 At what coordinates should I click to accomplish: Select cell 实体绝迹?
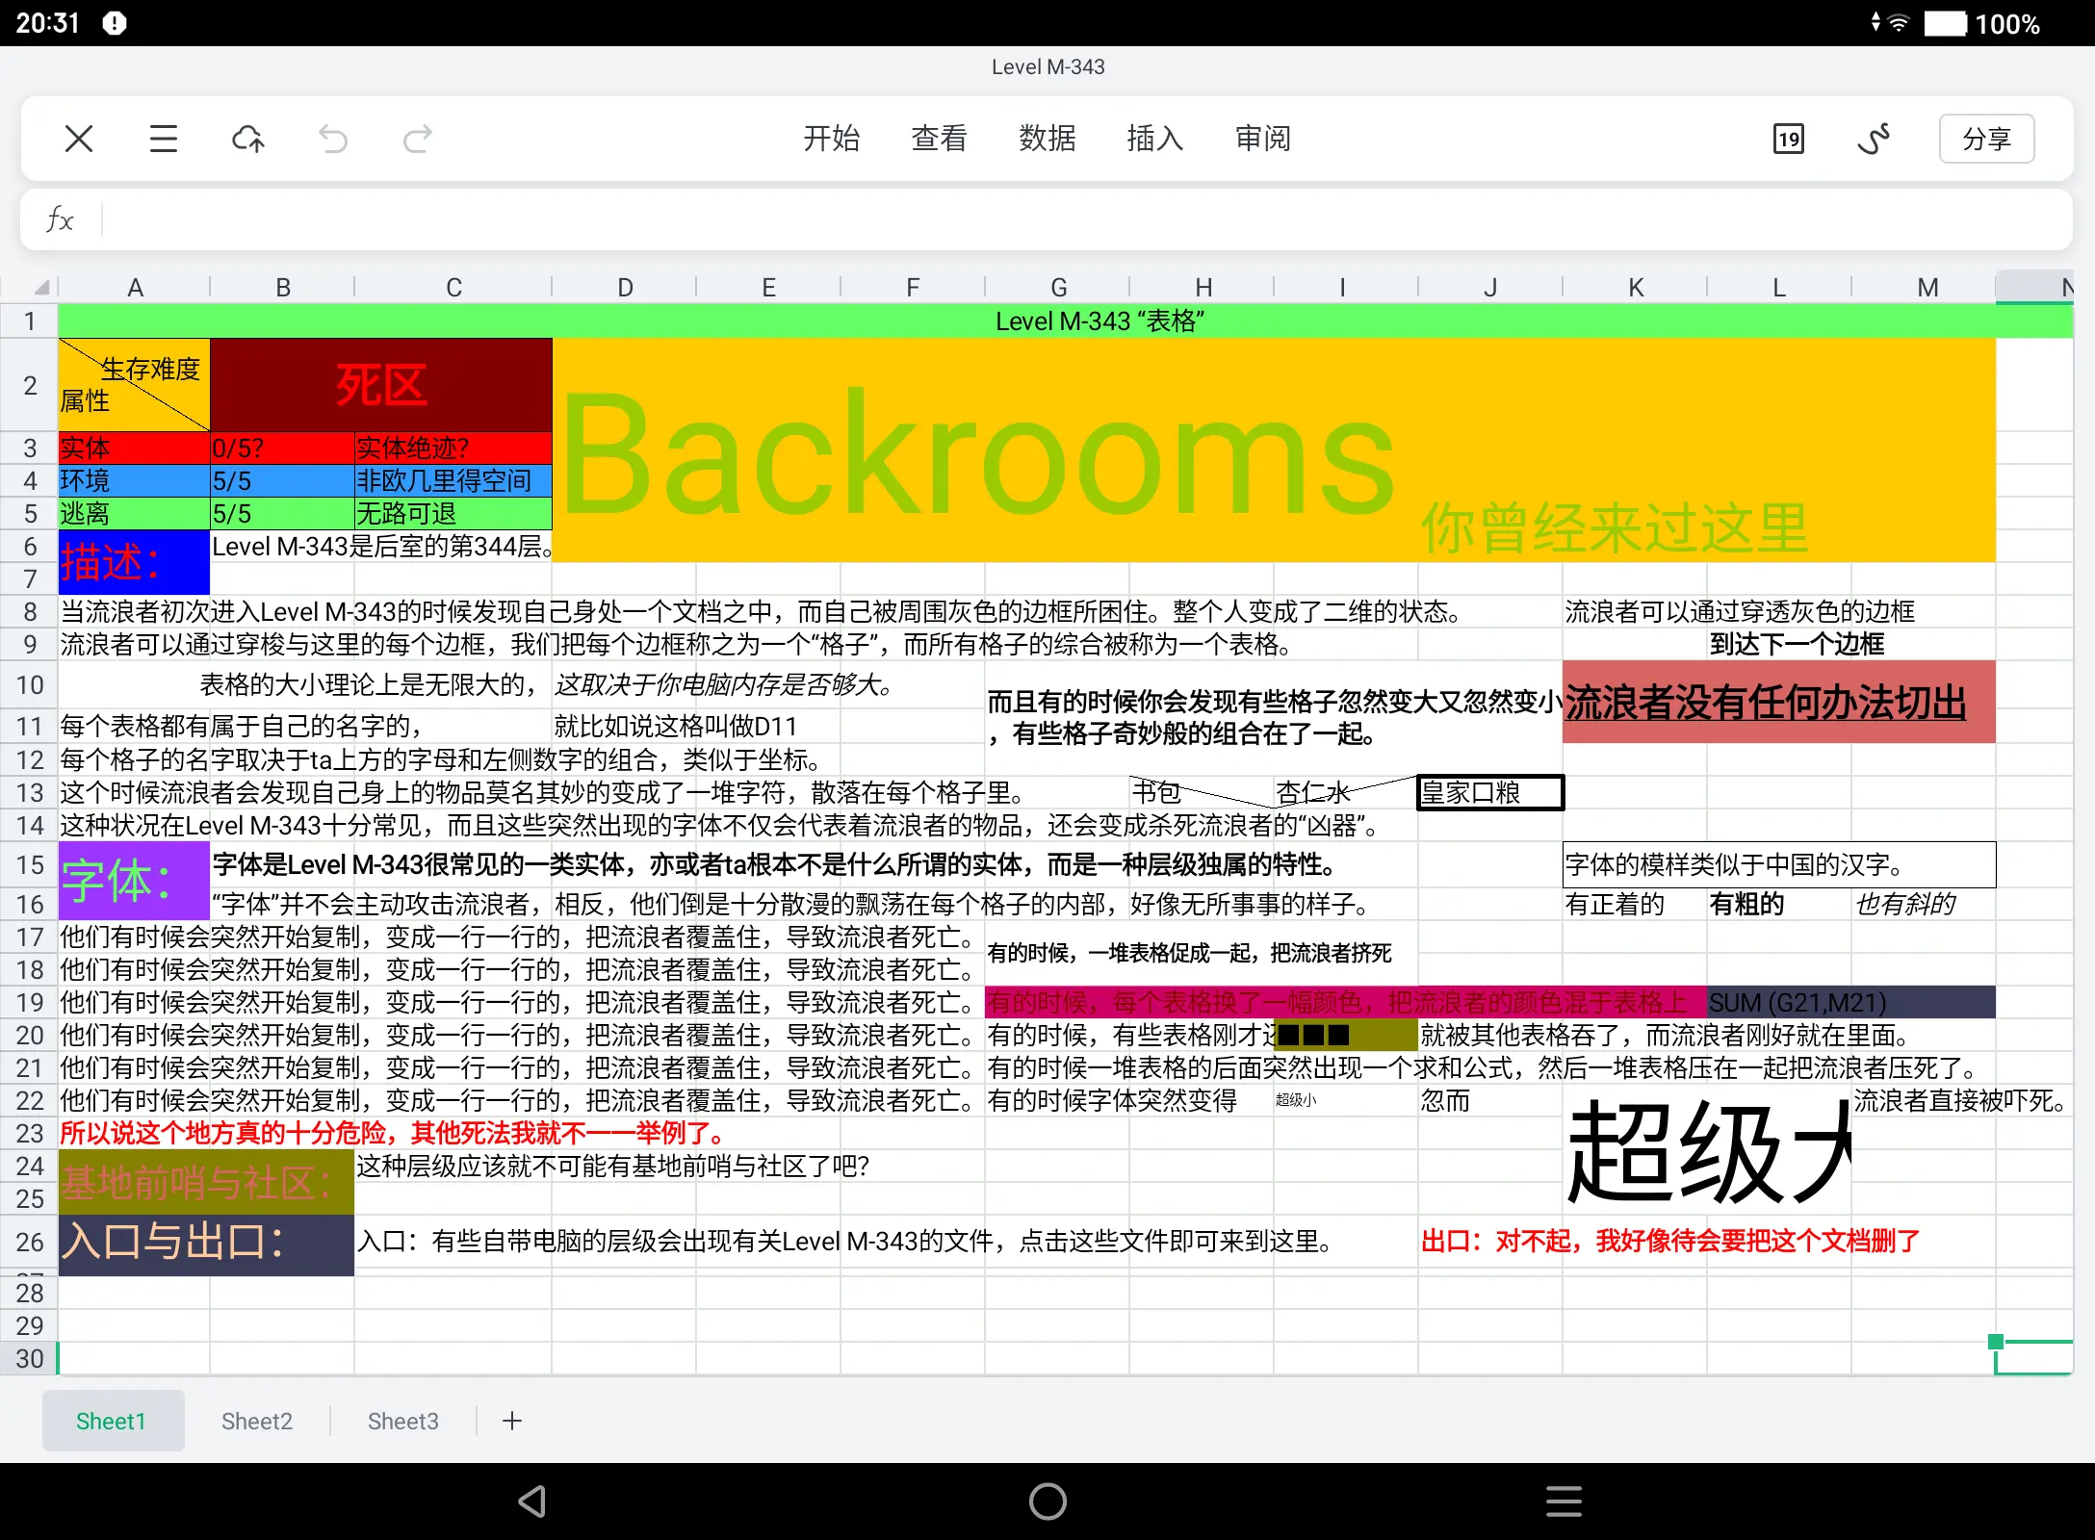(x=453, y=448)
